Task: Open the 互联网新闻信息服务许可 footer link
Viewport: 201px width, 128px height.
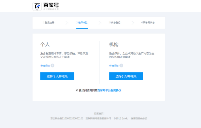Action: (x=98, y=118)
